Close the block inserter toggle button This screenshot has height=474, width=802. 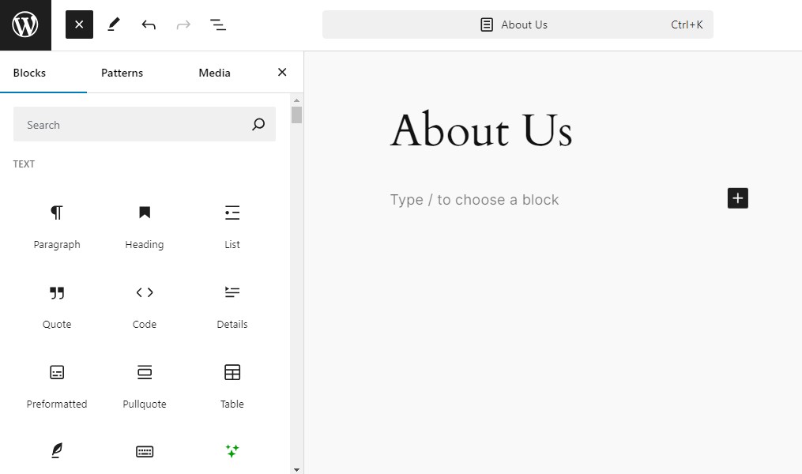pos(79,24)
